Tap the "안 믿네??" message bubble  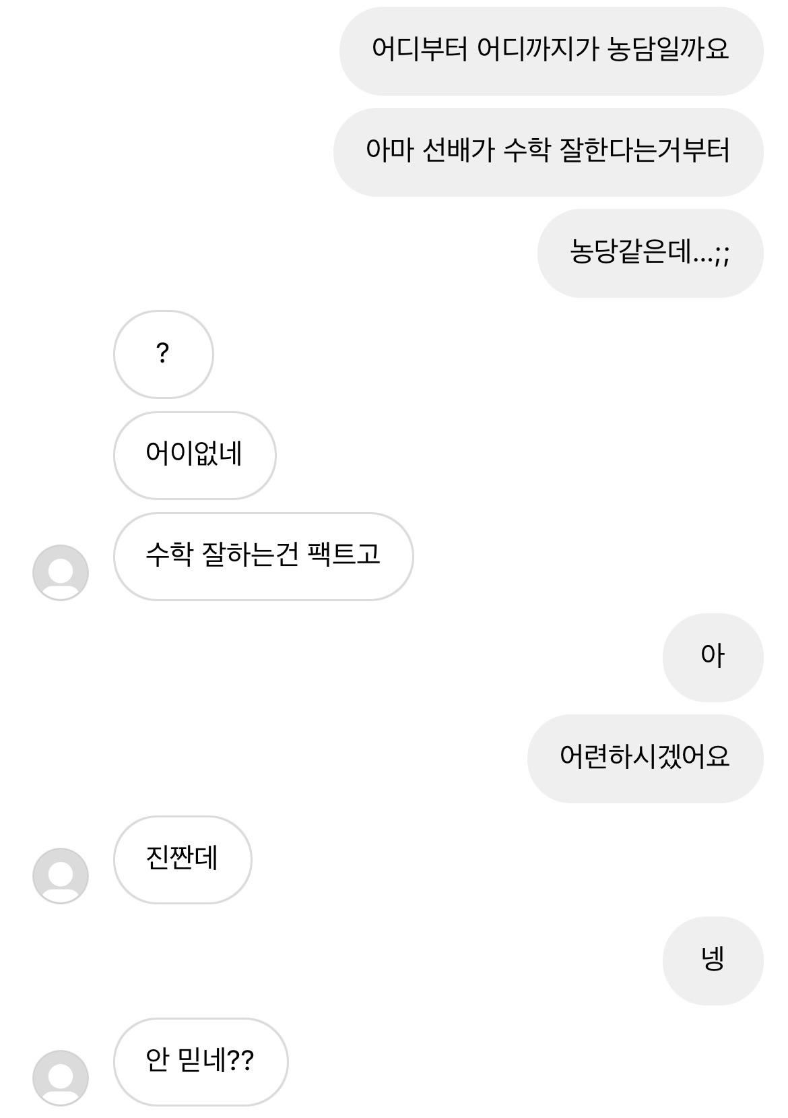(x=200, y=1061)
